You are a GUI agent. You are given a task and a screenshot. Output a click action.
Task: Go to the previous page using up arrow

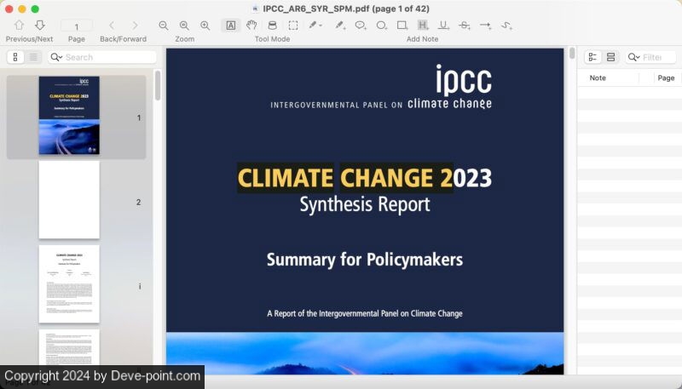pos(19,26)
